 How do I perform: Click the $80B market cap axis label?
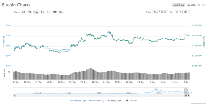[8, 25]
